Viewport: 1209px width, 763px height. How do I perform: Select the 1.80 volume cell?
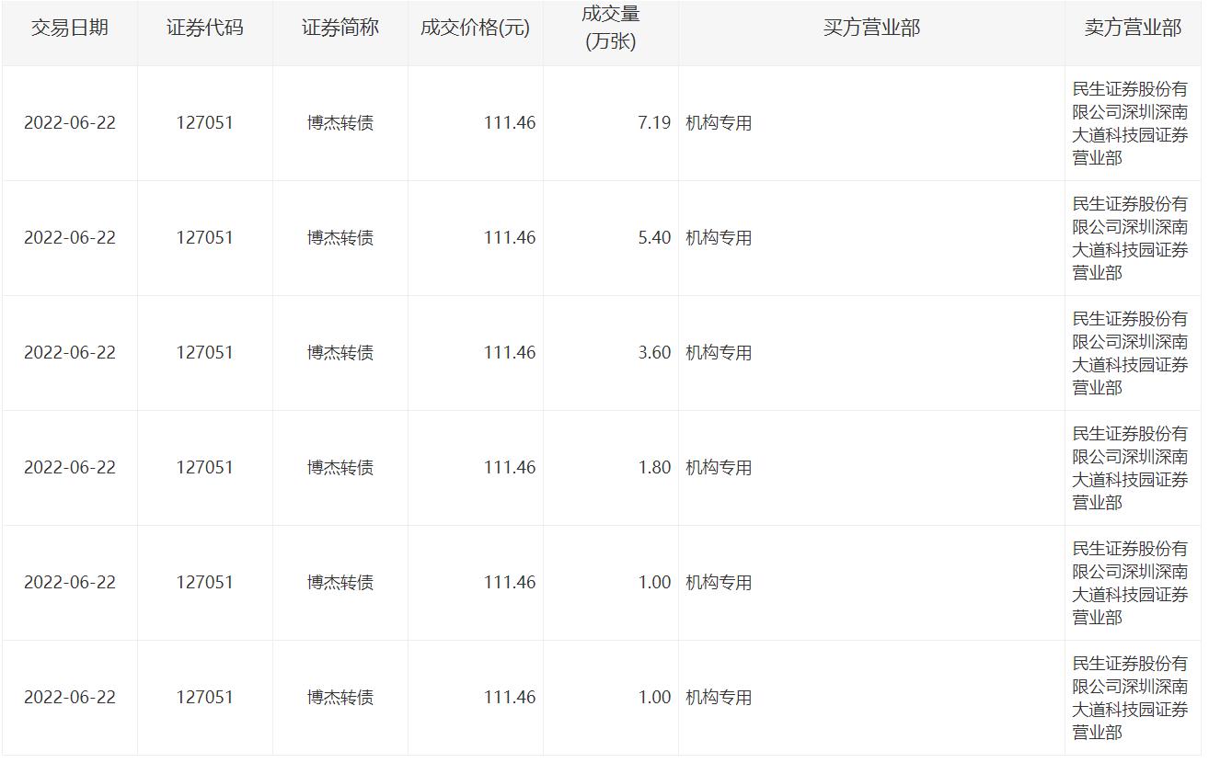point(654,467)
